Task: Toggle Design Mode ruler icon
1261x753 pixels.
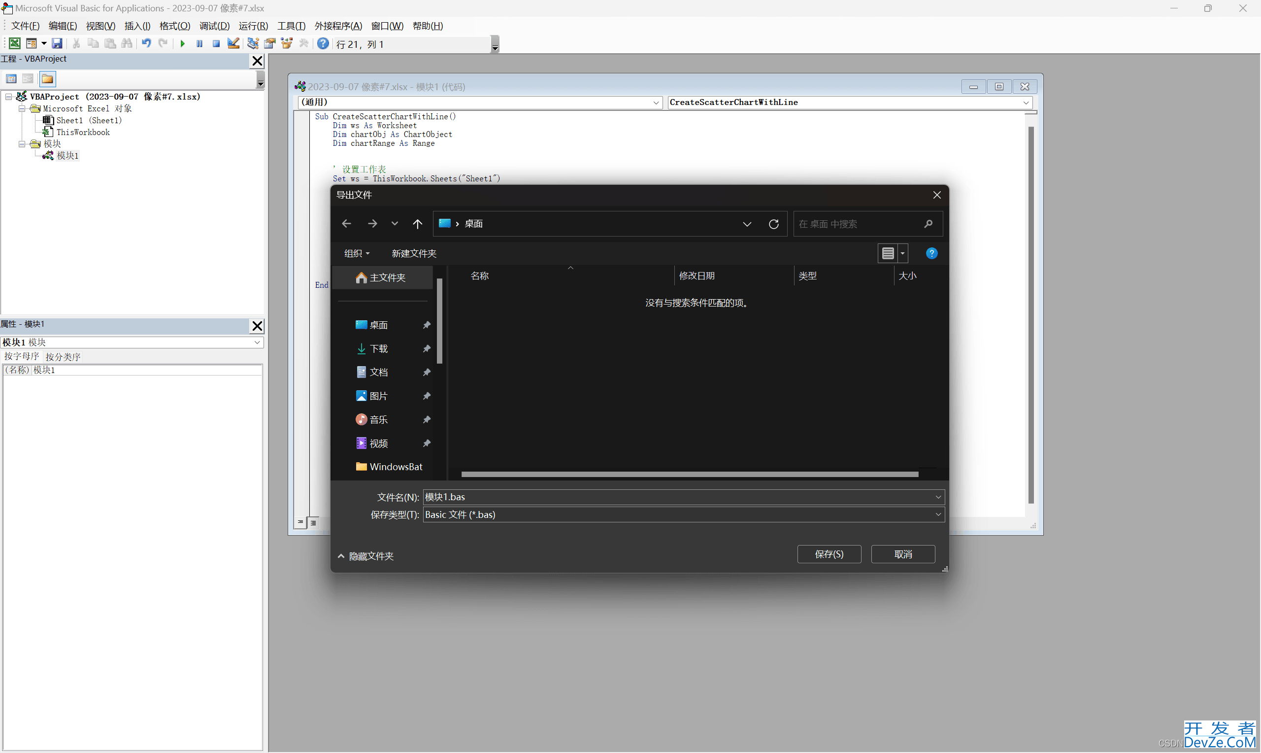Action: 233,44
